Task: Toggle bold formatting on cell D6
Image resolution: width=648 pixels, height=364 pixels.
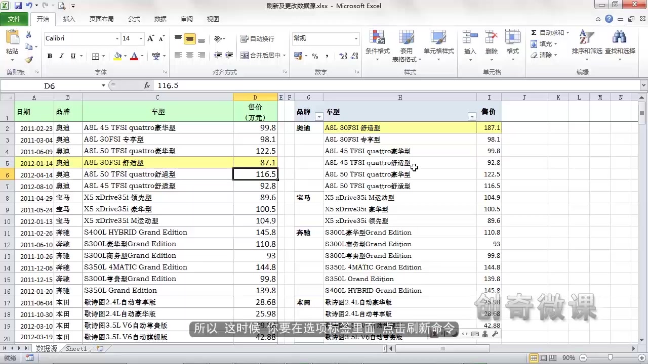Action: pos(49,56)
